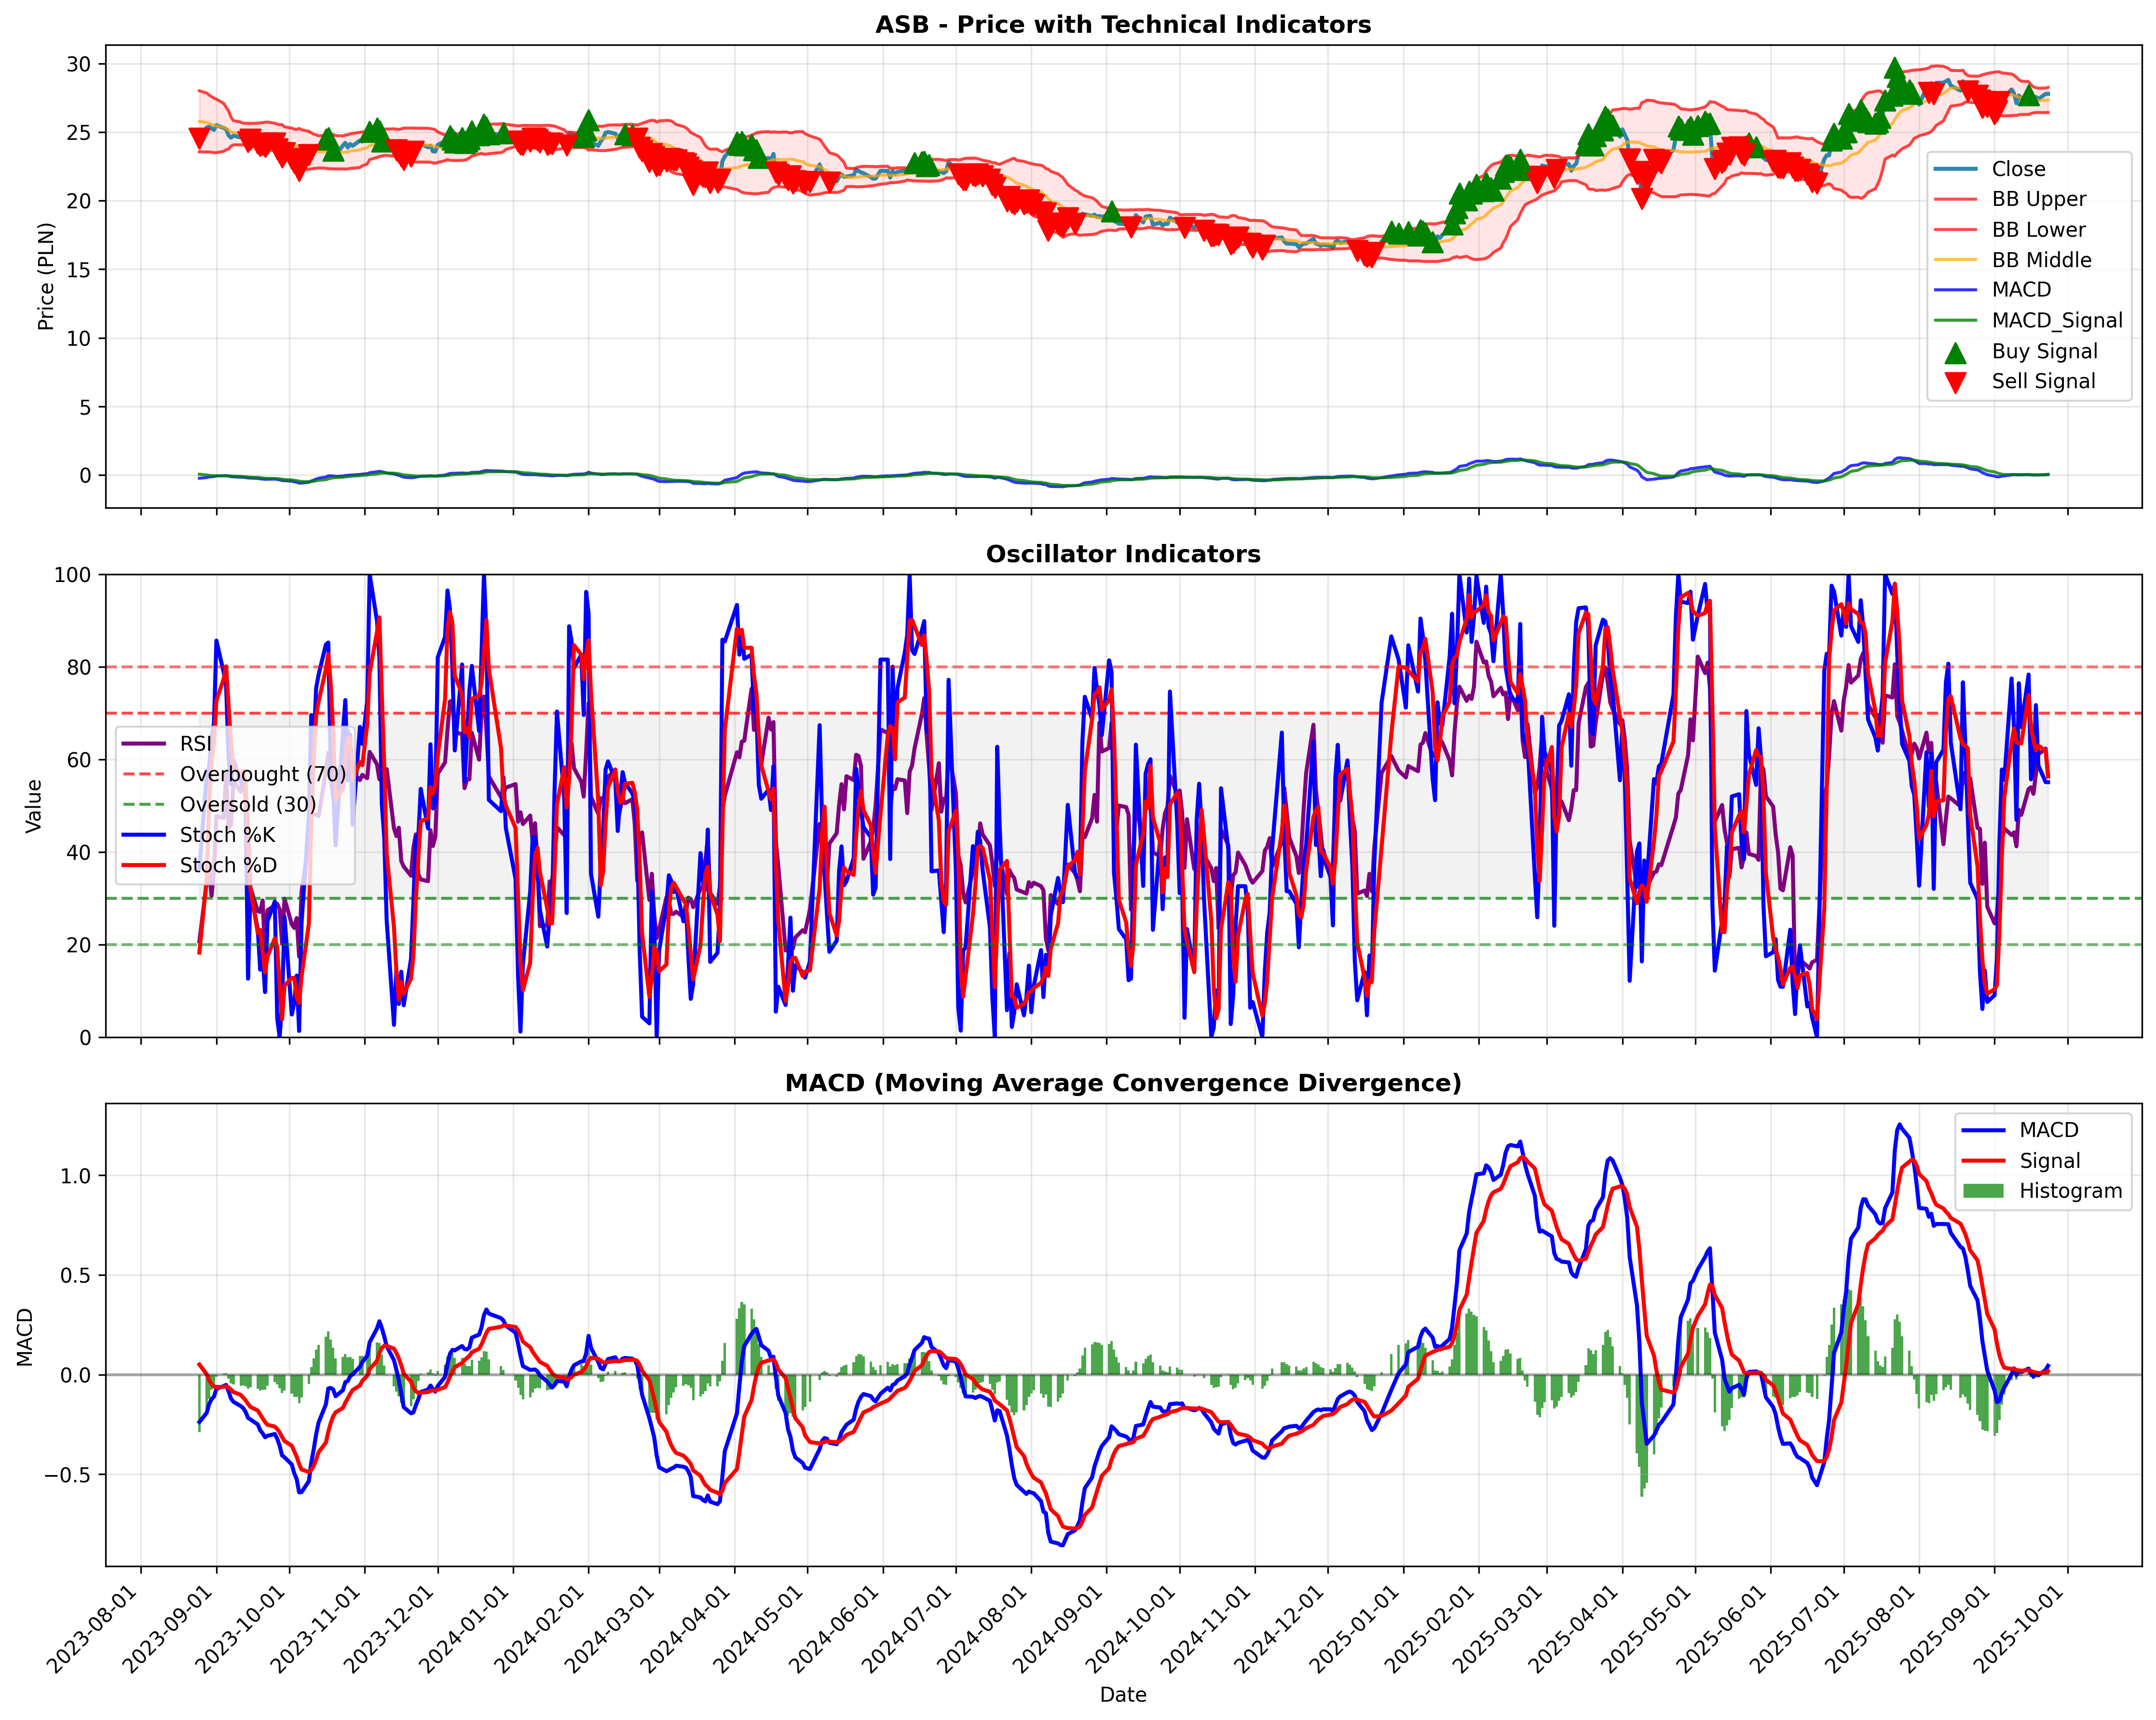Click the Oscillator Indicators title

coord(1123,554)
